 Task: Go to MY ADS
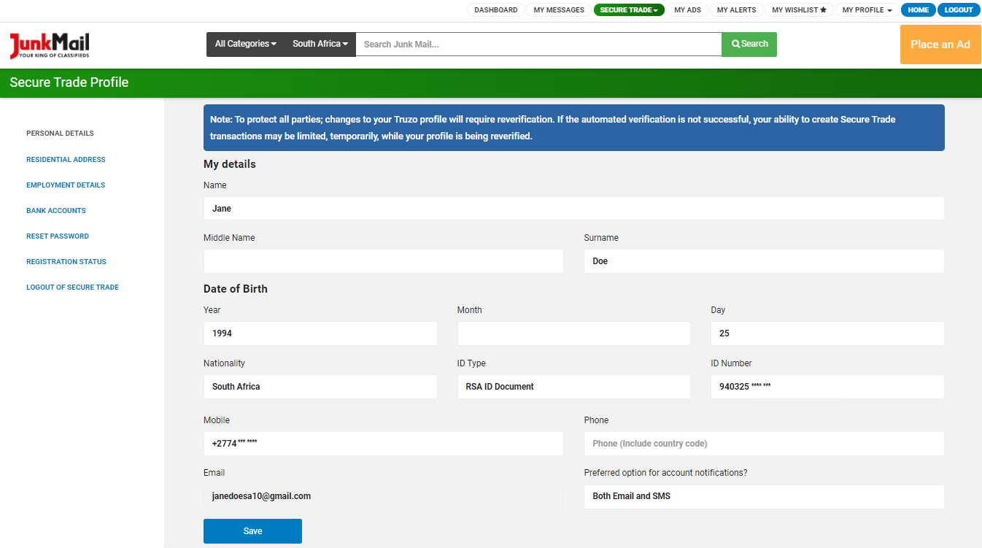tap(687, 9)
